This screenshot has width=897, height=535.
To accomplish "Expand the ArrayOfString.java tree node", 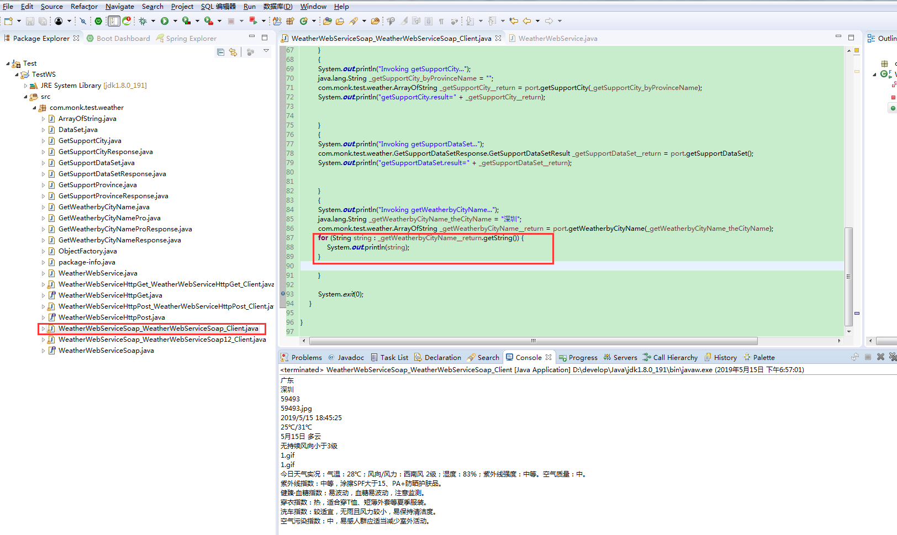I will [43, 118].
